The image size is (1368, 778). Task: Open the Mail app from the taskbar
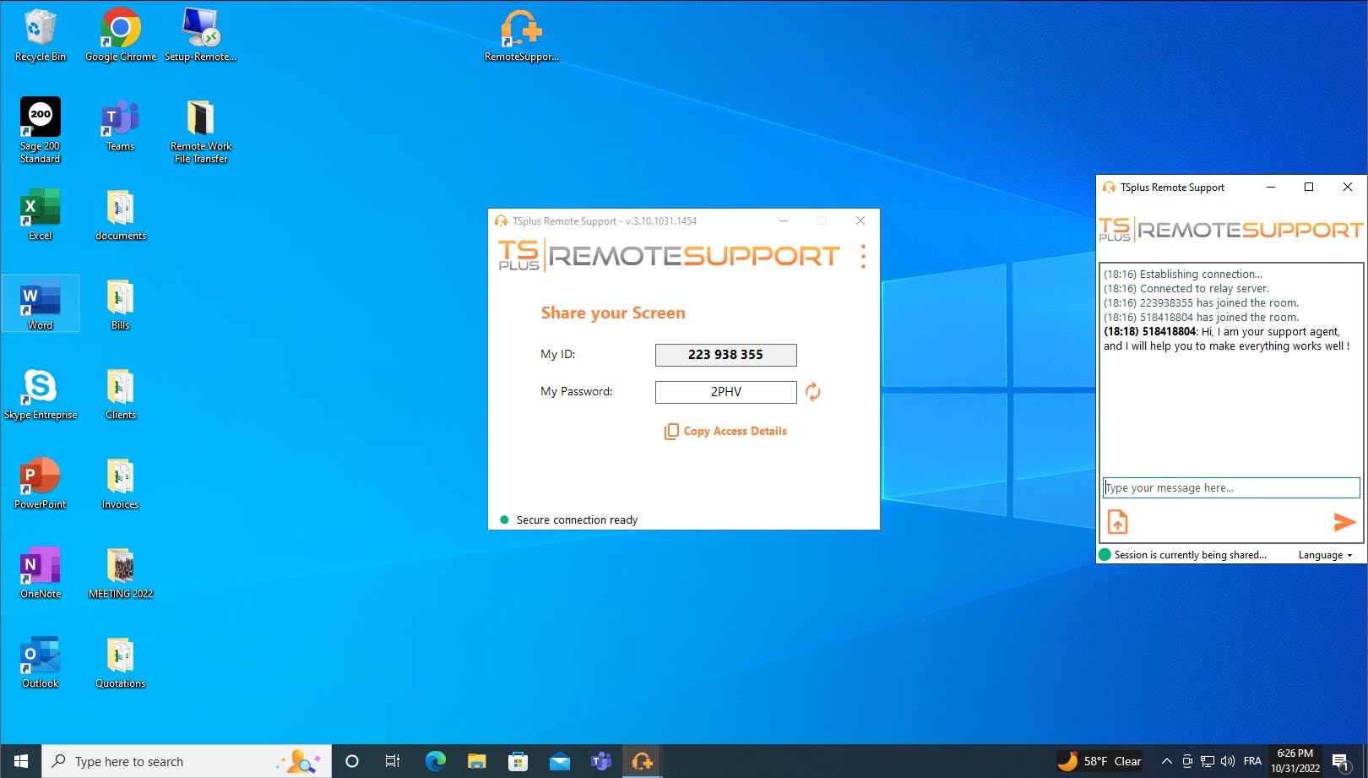tap(559, 761)
